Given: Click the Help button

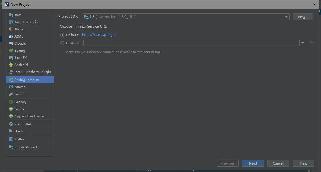Looking at the screenshot, I should tap(303, 163).
